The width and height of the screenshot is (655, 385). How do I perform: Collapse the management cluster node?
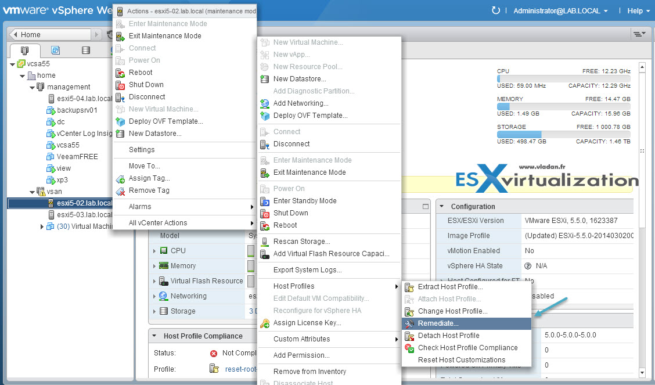pos(33,88)
